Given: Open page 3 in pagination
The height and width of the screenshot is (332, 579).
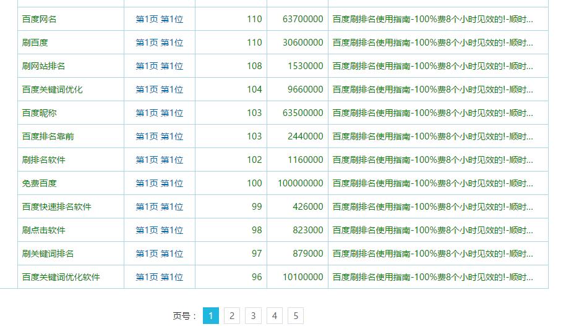Looking at the screenshot, I should [253, 316].
